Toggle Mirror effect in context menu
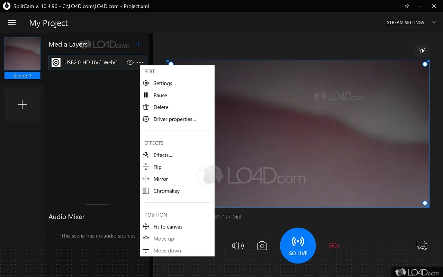The image size is (443, 277). (161, 179)
